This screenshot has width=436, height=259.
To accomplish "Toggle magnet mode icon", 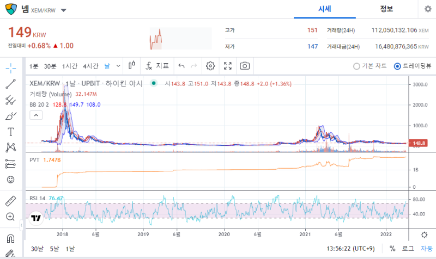I will point(10,238).
